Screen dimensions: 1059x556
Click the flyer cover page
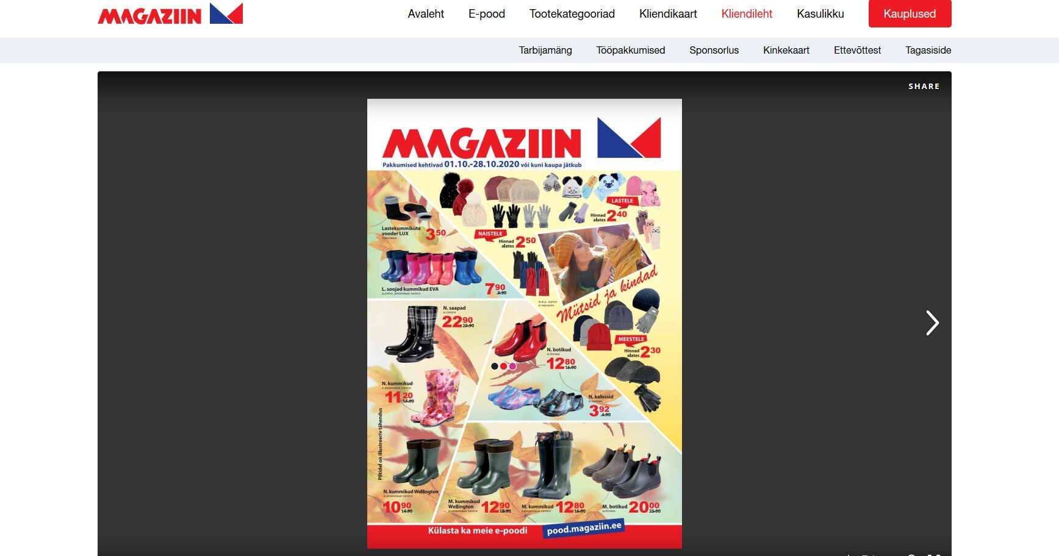pyautogui.click(x=524, y=323)
